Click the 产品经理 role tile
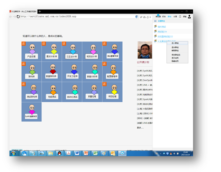Image resolution: width=221 pixels, height=172 pixels. (32, 51)
